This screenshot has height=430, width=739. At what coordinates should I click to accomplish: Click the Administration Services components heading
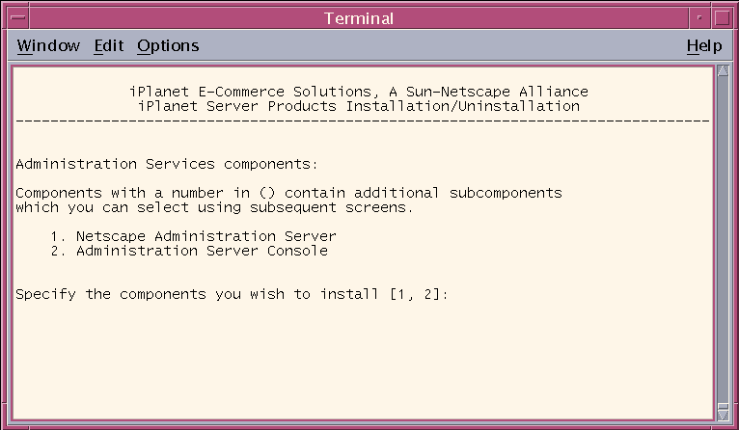coord(167,164)
